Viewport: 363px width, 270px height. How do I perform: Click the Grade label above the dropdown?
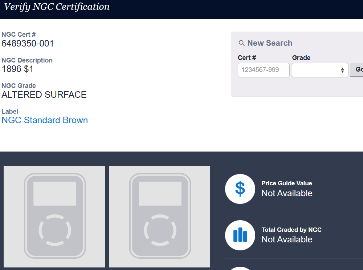coord(301,58)
